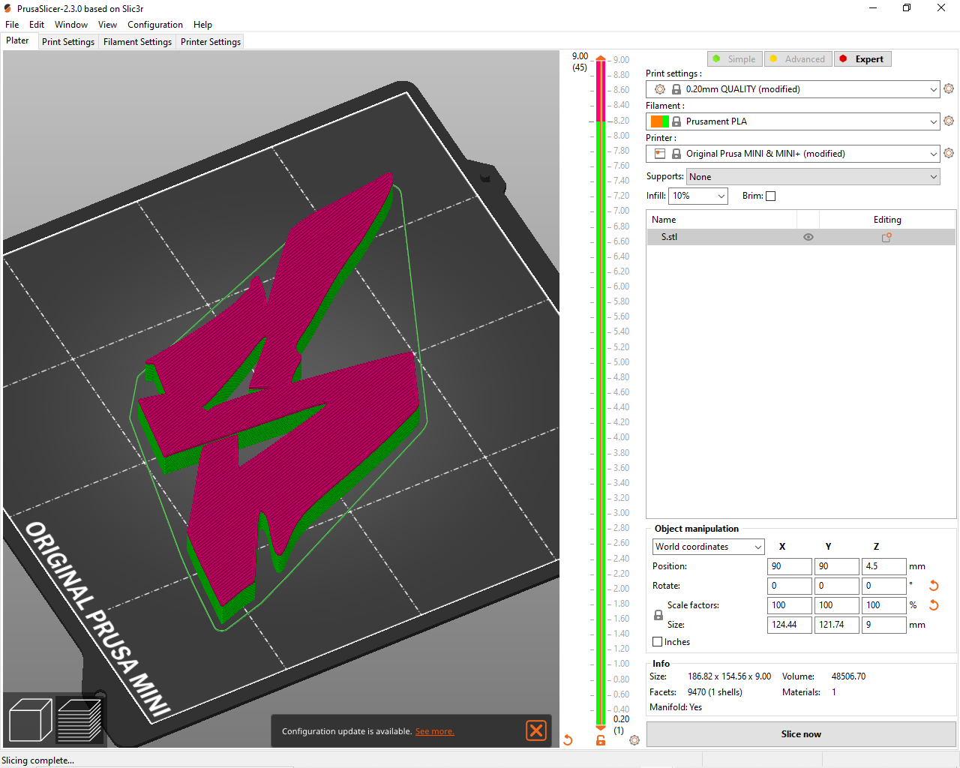Screen dimensions: 960x768
Task: Click the lock icon beside Original Prusa MINI
Action: coord(676,154)
